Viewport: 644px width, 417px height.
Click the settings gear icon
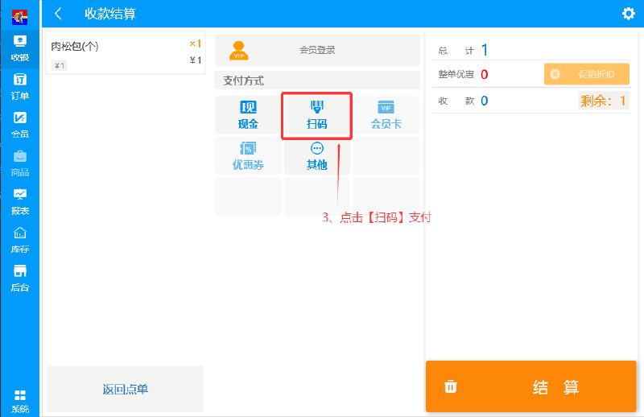coord(629,14)
